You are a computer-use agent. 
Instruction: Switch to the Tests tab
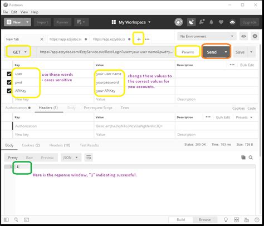pyautogui.click(x=125, y=107)
